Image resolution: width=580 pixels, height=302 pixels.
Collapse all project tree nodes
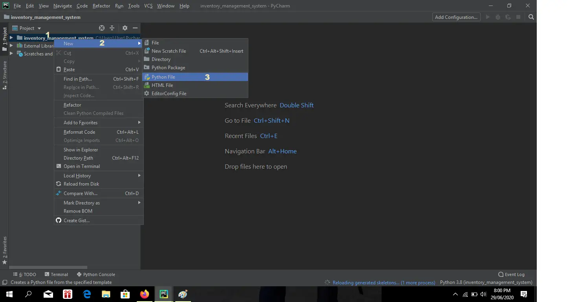click(x=112, y=28)
